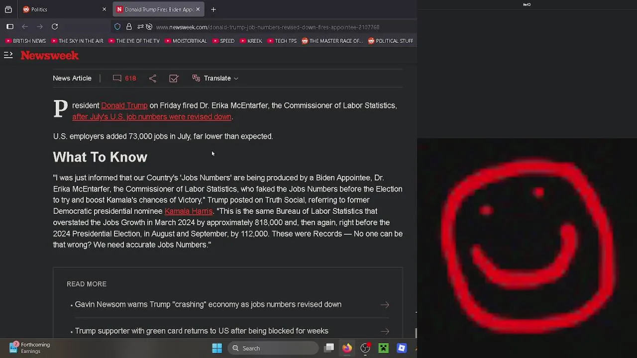Open the Windows Start menu
637x358 pixels.
pos(217,348)
